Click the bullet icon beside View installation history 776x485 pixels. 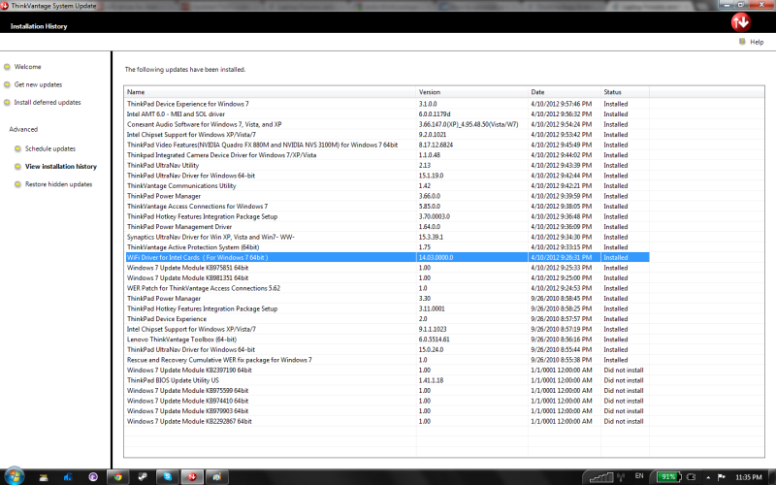click(x=17, y=166)
